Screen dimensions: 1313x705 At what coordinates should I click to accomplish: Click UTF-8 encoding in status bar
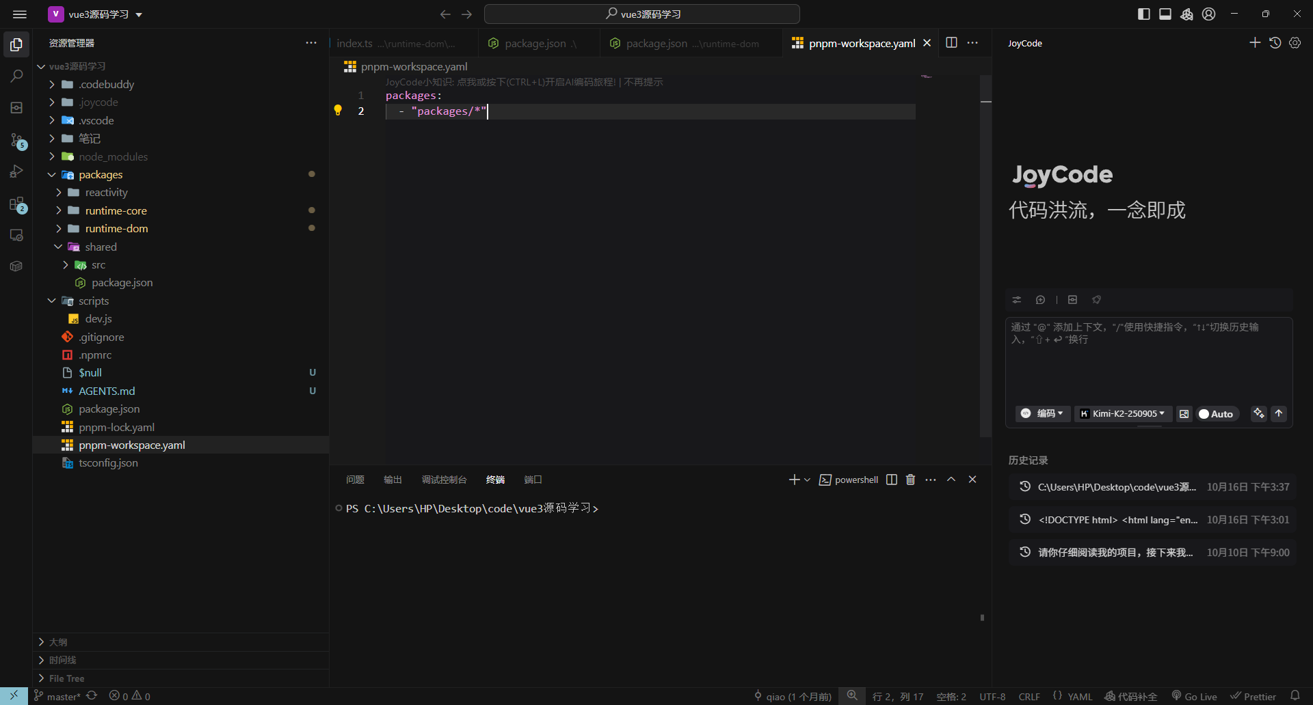tap(992, 696)
